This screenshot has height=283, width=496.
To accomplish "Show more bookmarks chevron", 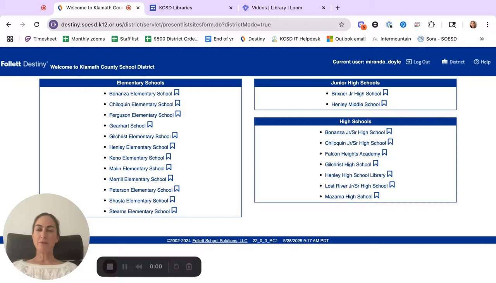I will click(x=482, y=39).
